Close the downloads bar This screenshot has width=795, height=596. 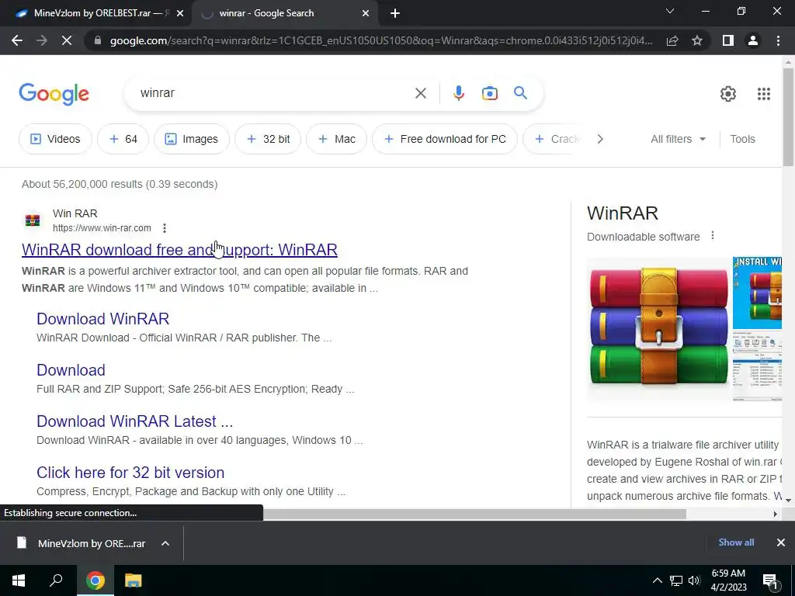pos(781,542)
